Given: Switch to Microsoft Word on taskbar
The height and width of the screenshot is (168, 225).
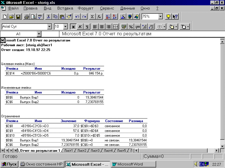Looking at the screenshot, I should (133, 164).
